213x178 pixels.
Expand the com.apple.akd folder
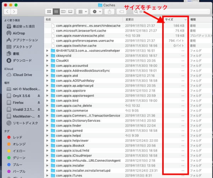click(x=47, y=76)
